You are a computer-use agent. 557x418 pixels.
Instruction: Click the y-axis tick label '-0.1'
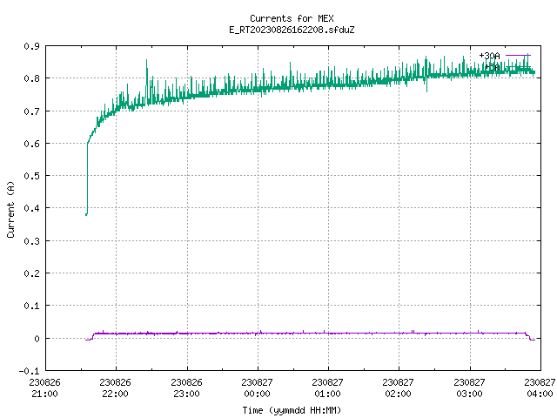[29, 371]
